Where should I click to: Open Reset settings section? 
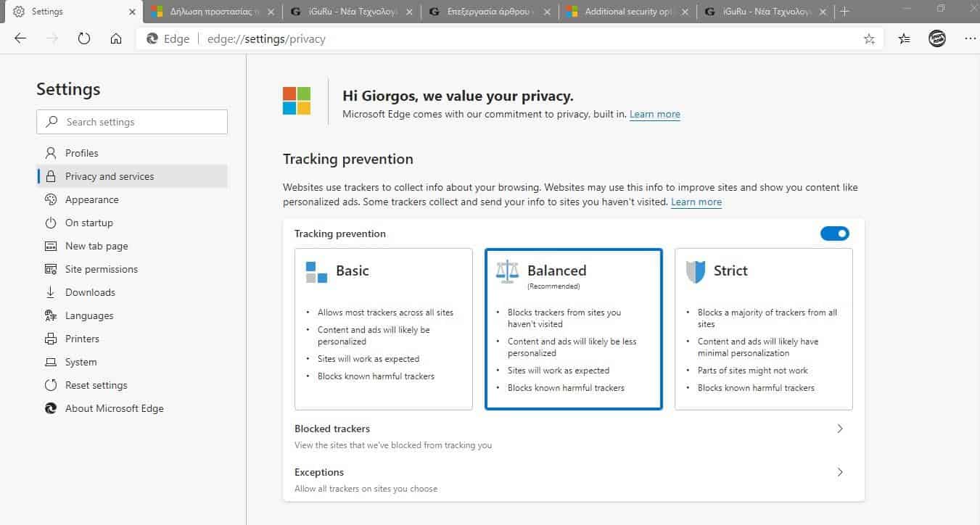(132, 385)
